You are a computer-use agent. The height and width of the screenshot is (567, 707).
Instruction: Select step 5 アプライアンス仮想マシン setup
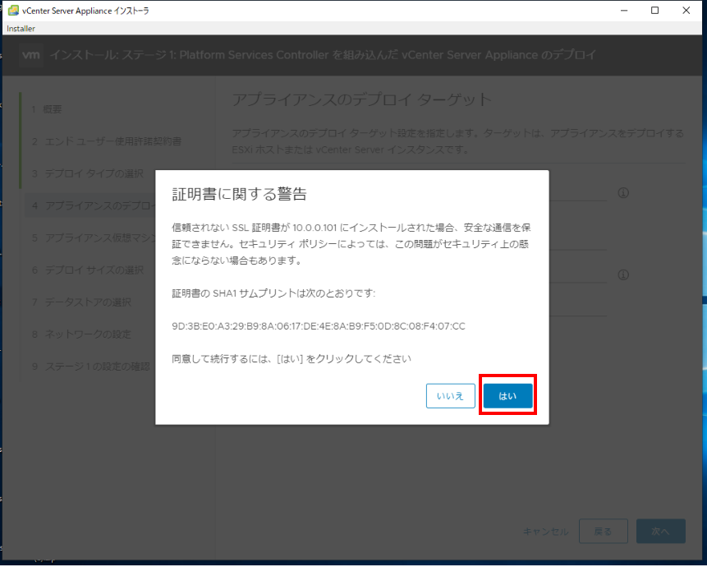[94, 237]
